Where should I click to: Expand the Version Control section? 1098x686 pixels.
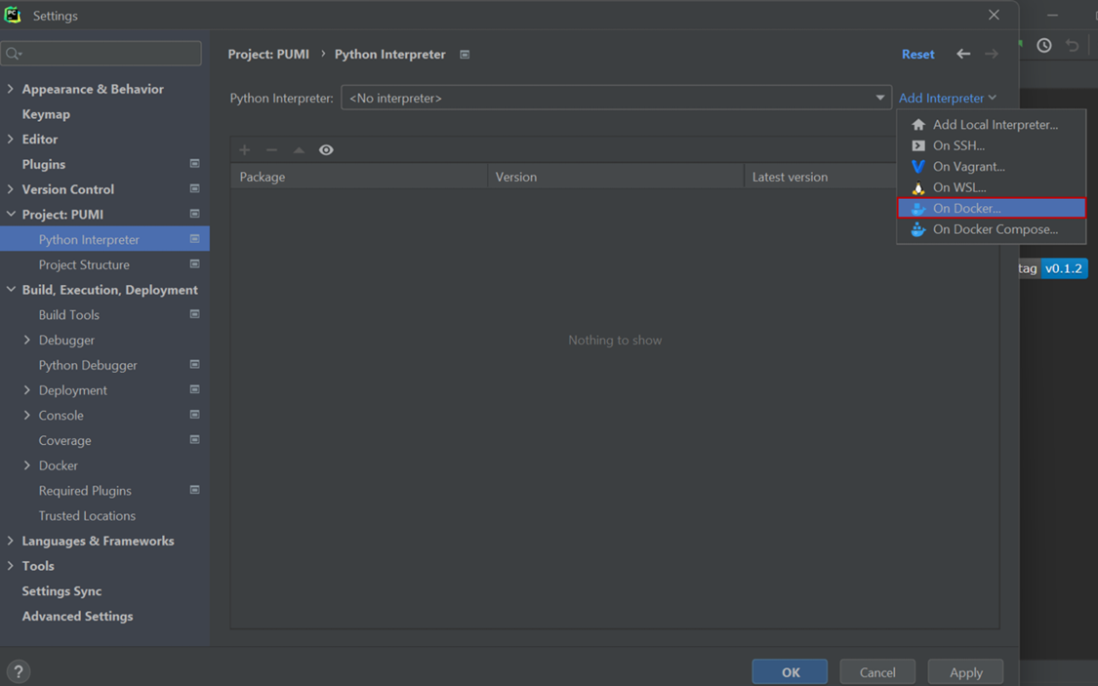coord(11,189)
